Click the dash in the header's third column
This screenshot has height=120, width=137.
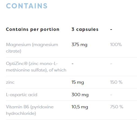click(111, 30)
